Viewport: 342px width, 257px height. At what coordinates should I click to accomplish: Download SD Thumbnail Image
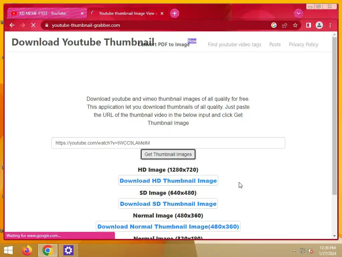pos(168,204)
